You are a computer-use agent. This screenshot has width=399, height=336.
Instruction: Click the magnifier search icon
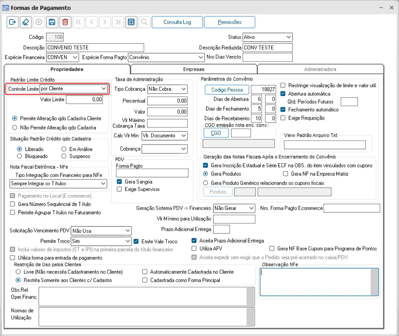click(x=144, y=22)
